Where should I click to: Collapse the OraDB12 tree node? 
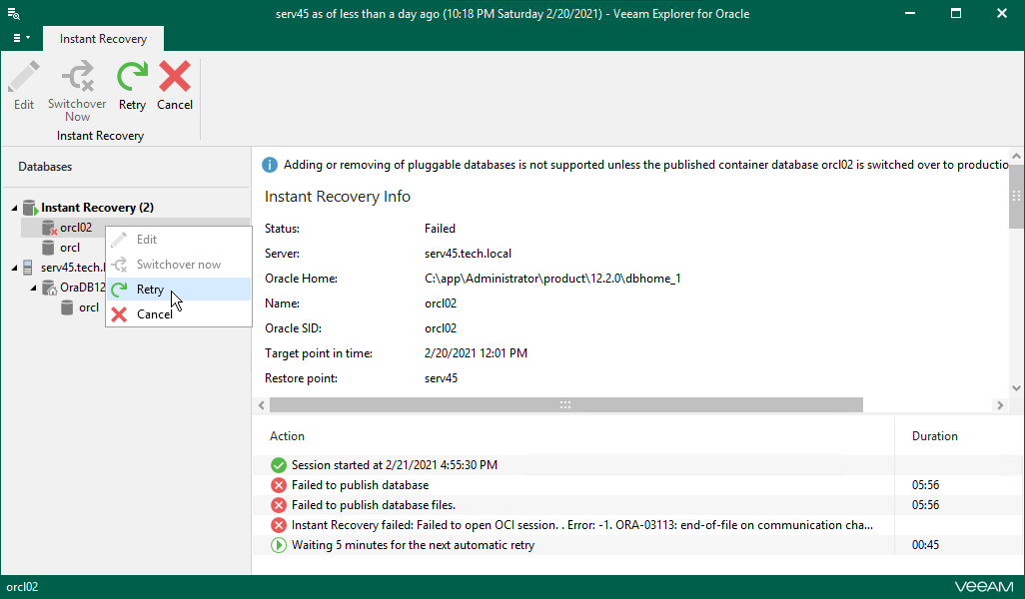point(34,288)
